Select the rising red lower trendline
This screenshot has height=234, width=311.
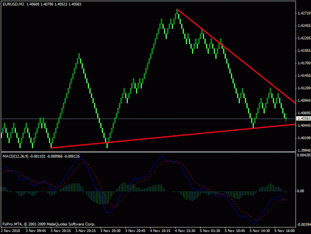pos(173,136)
